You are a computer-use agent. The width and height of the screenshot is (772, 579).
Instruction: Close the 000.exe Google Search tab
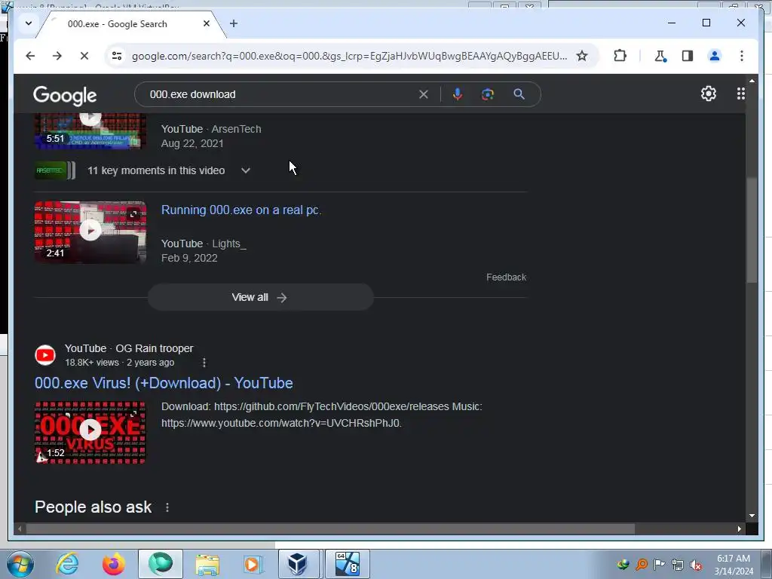point(207,23)
